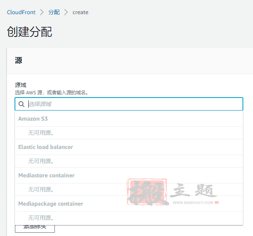The image size is (253, 236).
Task: Go to the 分配 breadcrumb link
Action: (54, 12)
